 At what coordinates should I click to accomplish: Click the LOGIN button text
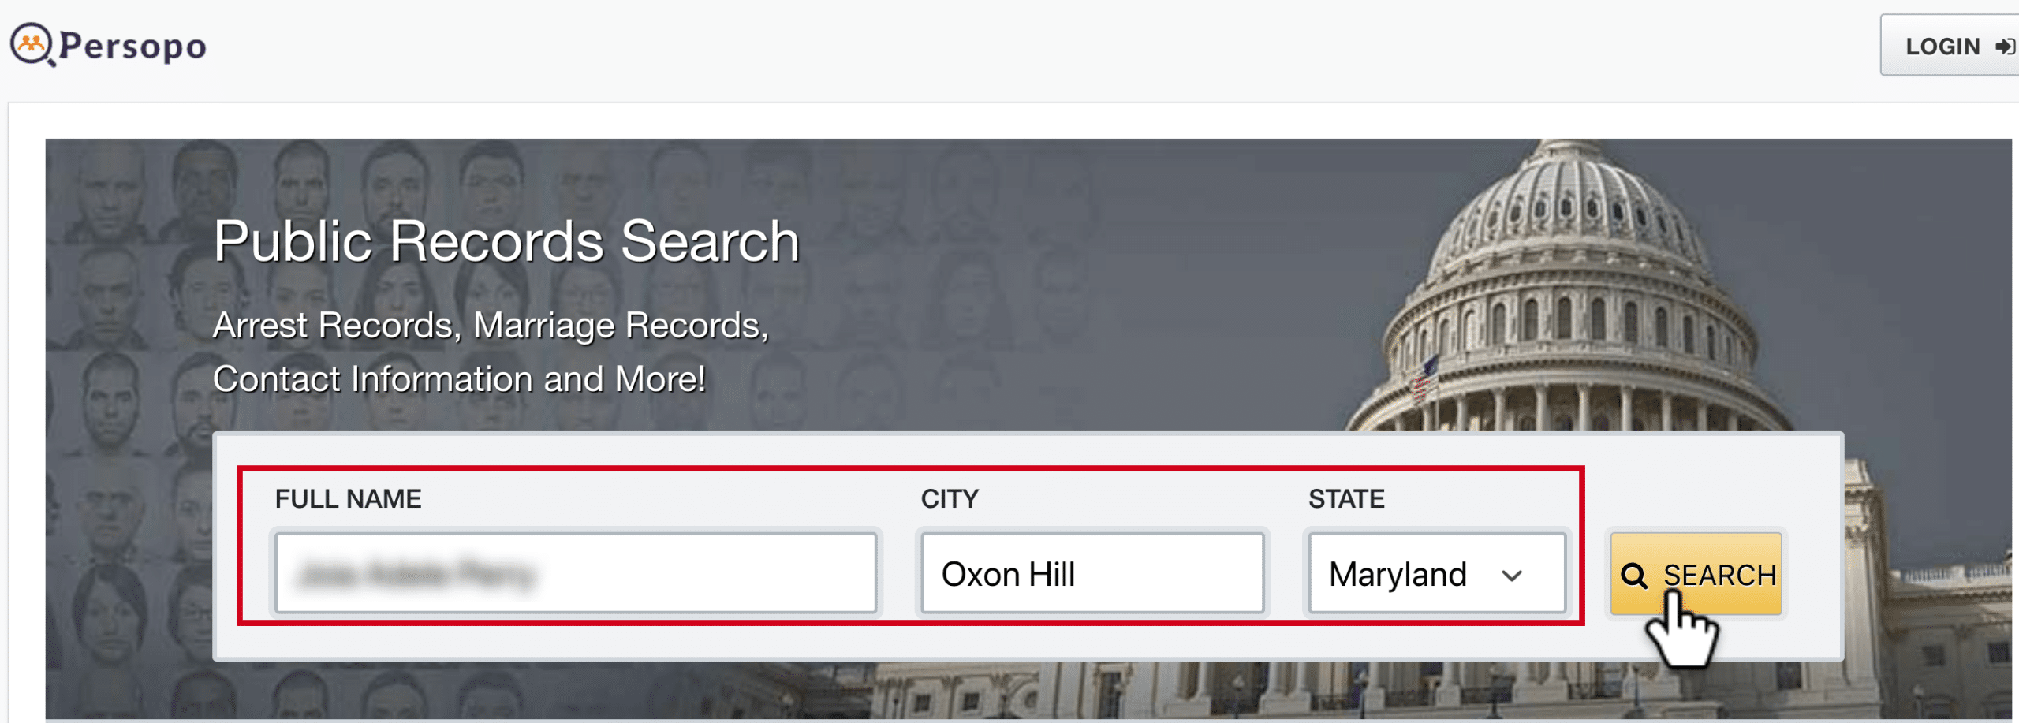tap(1942, 47)
